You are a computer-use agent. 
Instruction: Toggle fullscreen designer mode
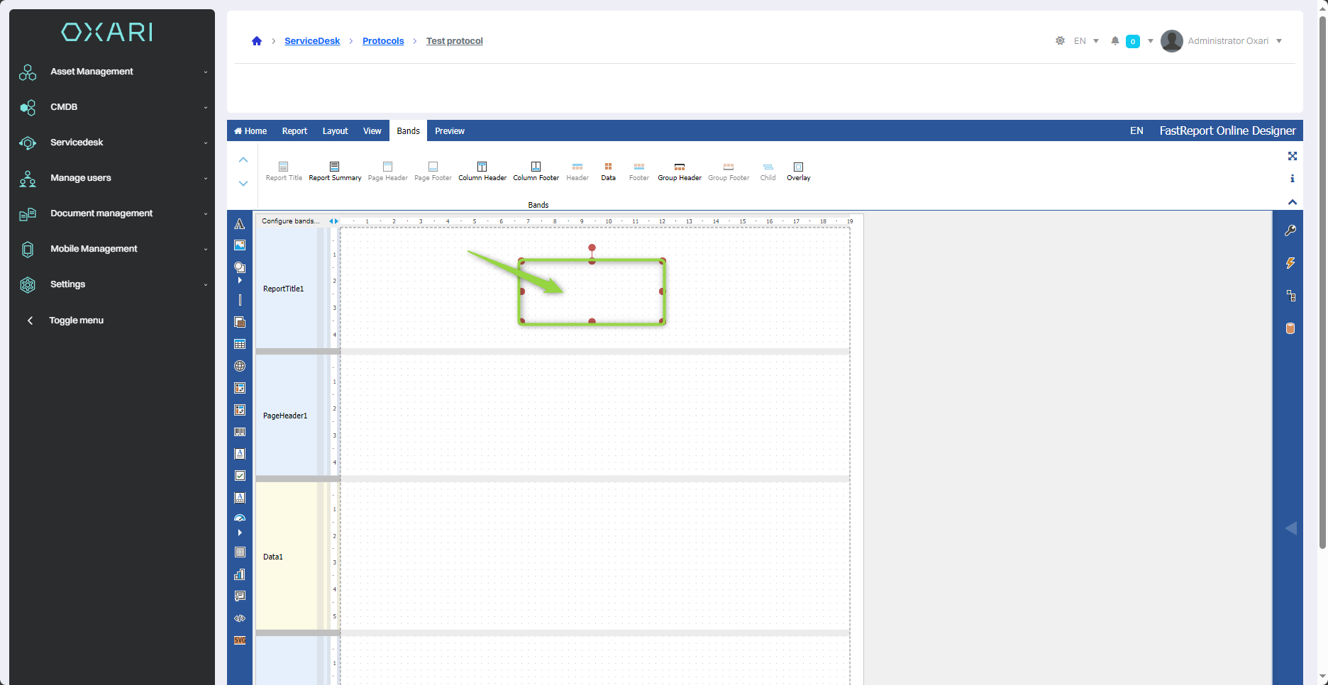click(x=1293, y=156)
